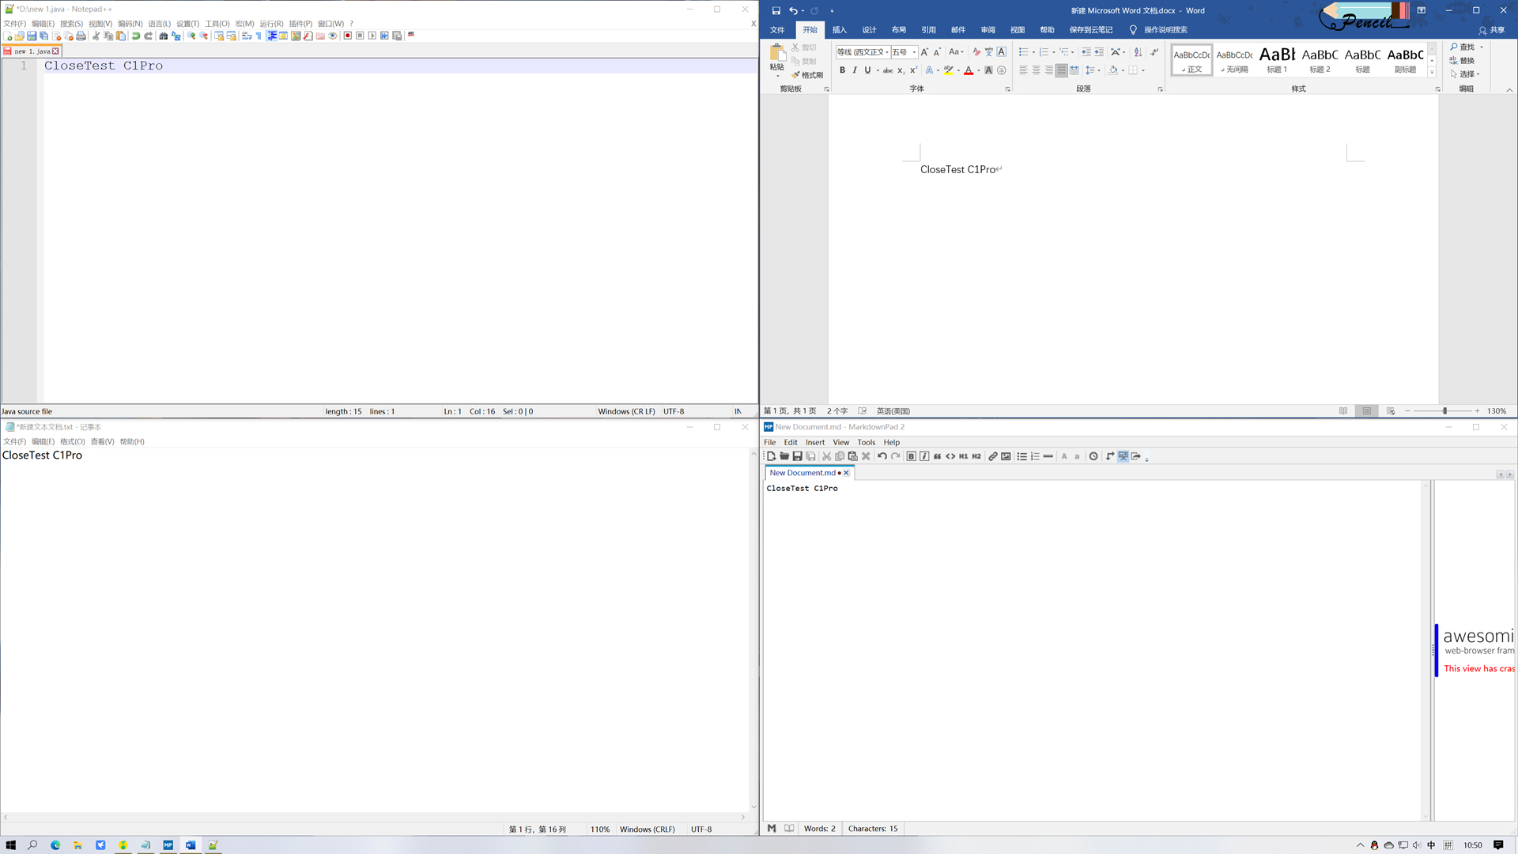The image size is (1518, 854).
Task: Click MarkdownPad blockquote icon
Action: click(x=937, y=456)
